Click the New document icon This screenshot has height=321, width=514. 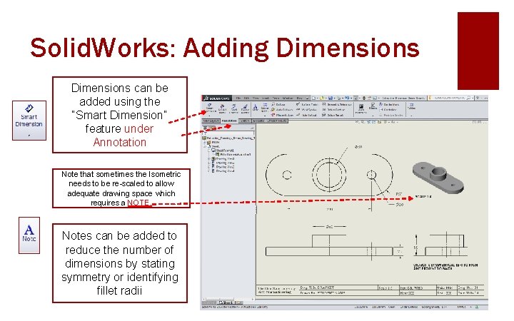click(x=313, y=98)
